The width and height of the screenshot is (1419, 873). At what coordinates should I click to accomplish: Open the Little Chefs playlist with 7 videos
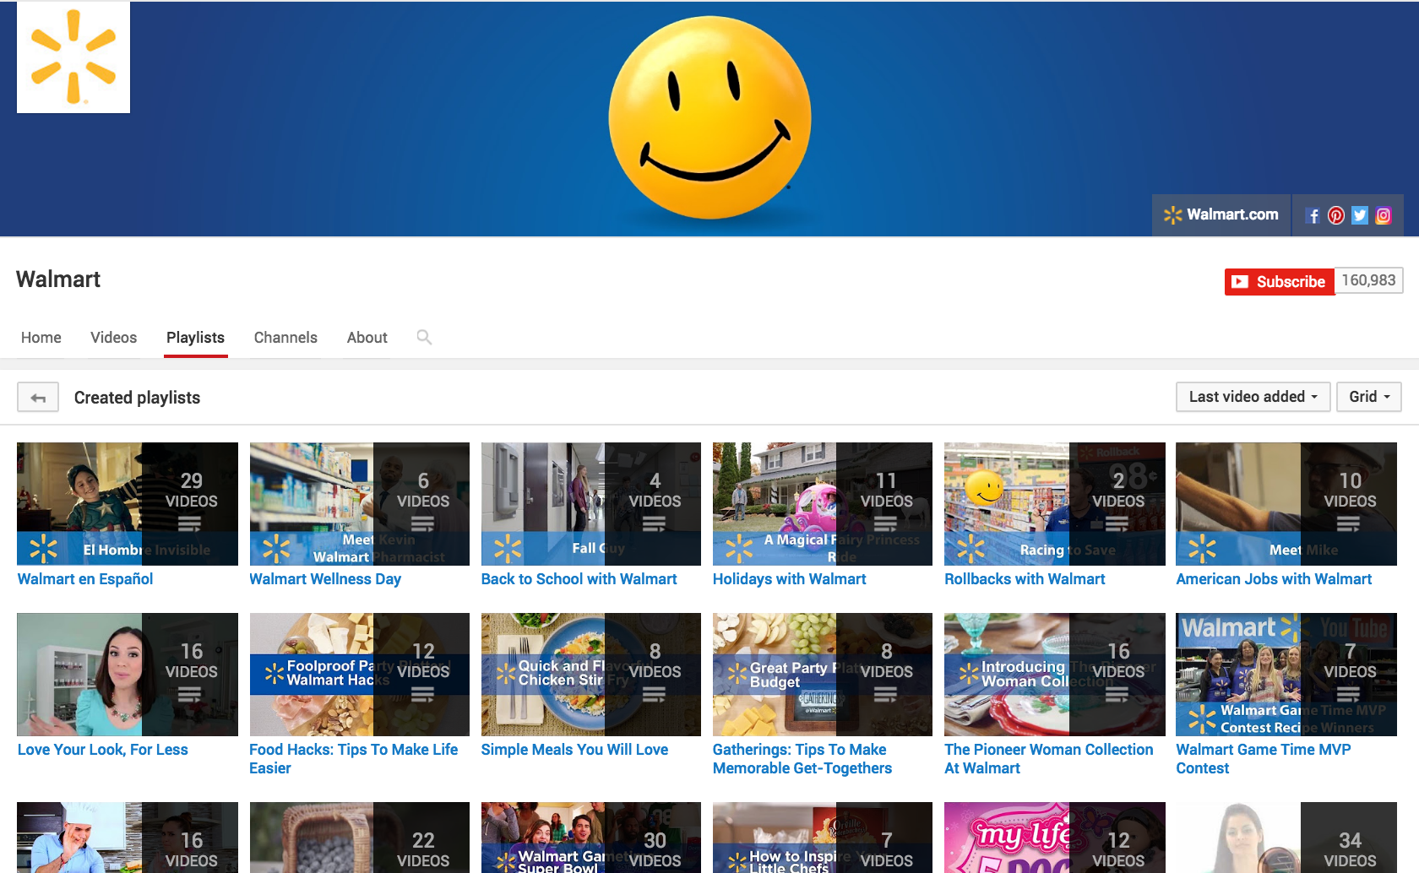pos(823,838)
